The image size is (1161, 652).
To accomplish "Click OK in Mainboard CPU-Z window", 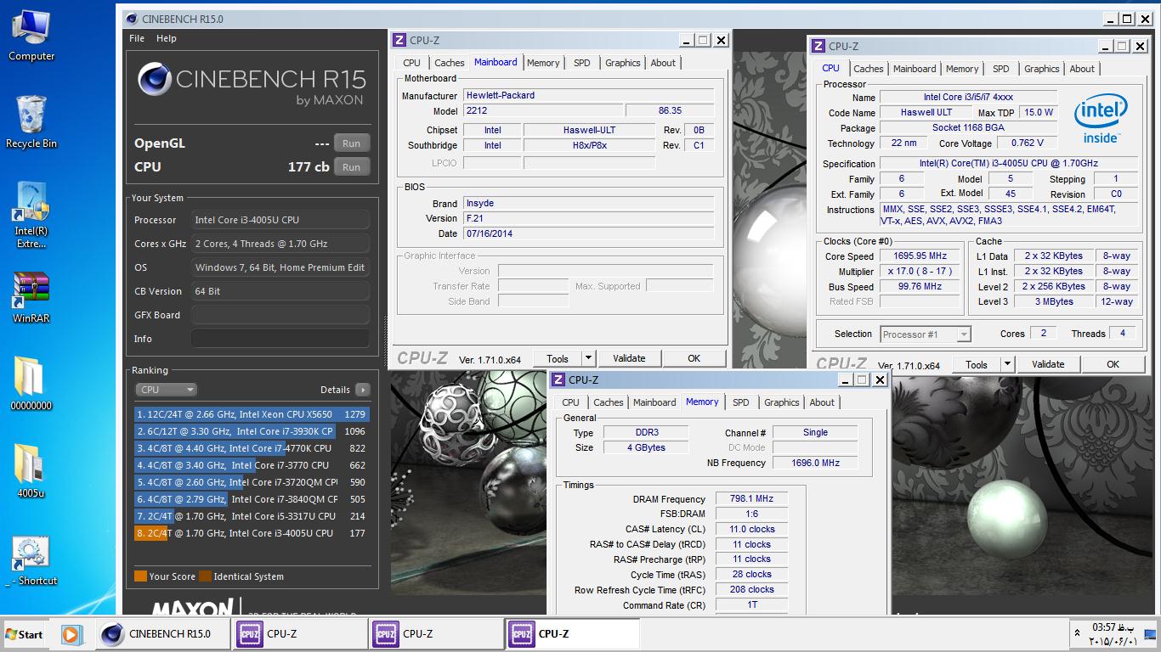I will 694,358.
